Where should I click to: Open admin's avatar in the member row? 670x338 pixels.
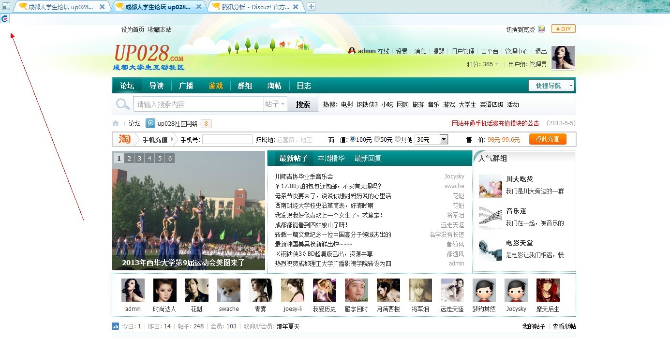(133, 290)
